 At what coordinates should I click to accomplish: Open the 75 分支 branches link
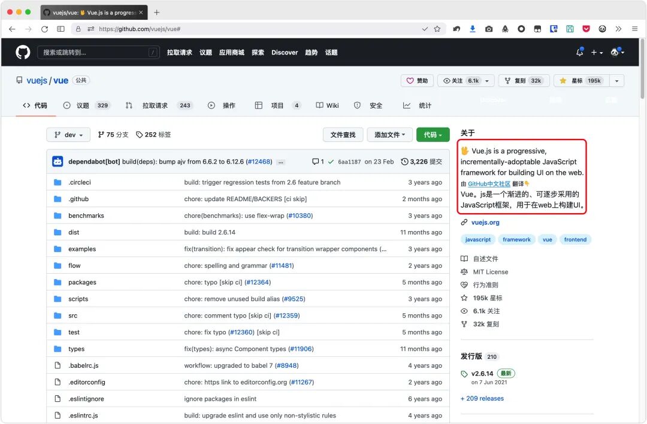click(x=113, y=135)
